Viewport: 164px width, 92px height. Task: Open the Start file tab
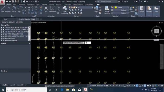pos(5,19)
